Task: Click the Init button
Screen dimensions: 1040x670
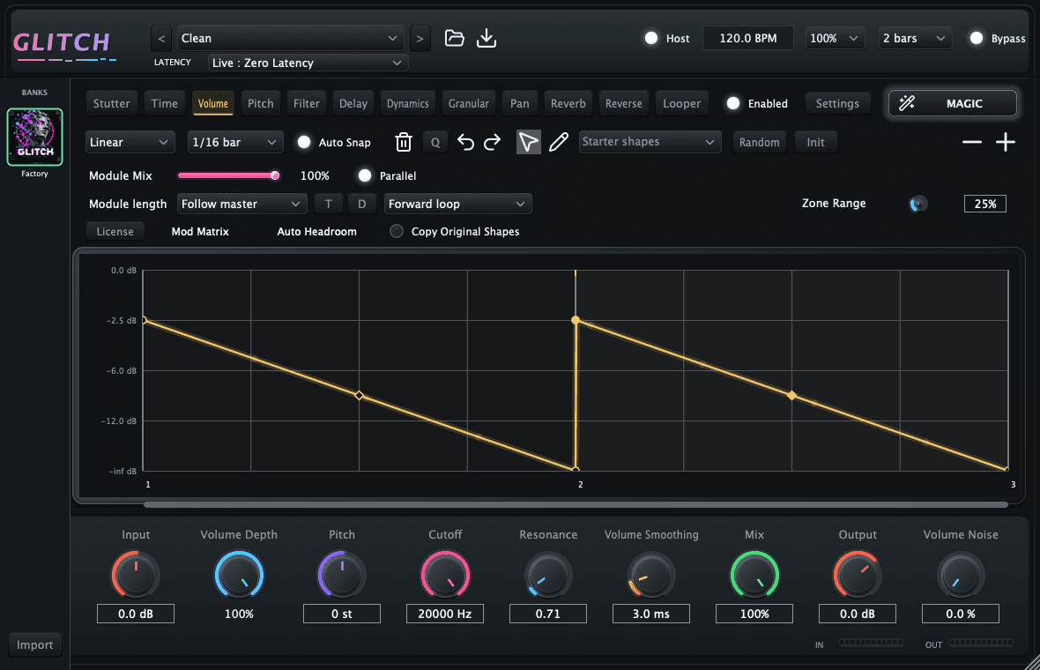Action: (x=816, y=142)
